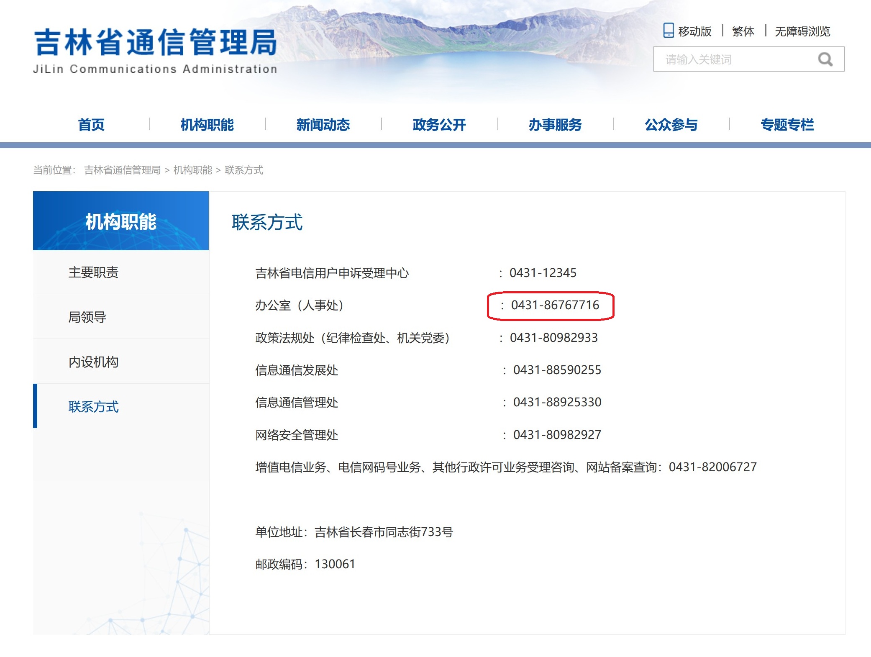This screenshot has height=657, width=871.
Task: Select 主要职责 in the sidebar
Action: point(93,272)
